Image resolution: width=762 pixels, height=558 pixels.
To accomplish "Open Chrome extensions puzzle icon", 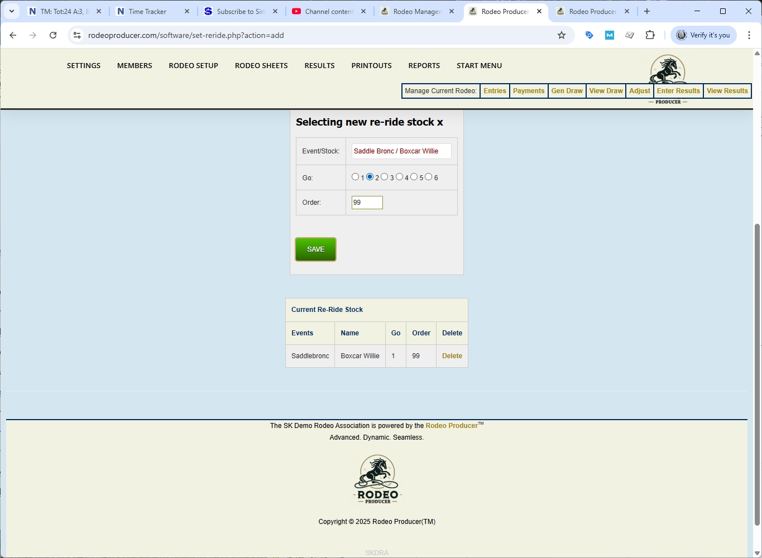I will point(650,35).
